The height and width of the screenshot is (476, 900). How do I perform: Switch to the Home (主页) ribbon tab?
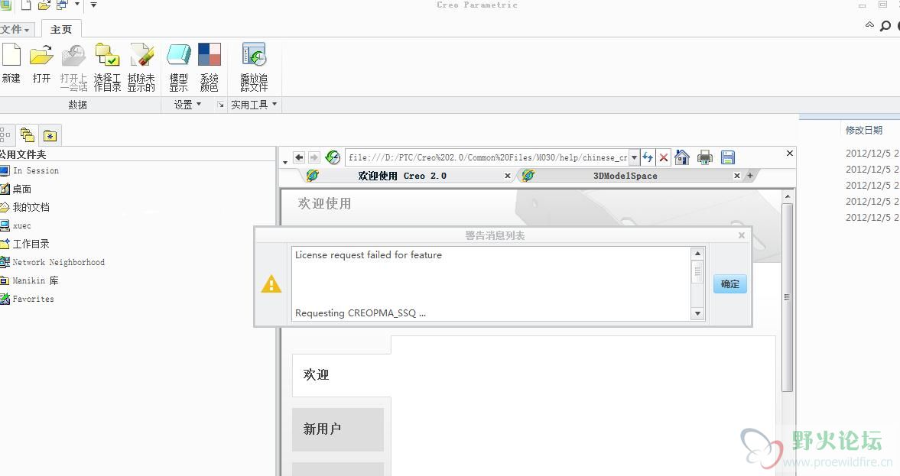[61, 29]
